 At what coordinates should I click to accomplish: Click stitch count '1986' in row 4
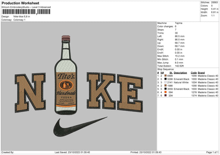[170, 86]
